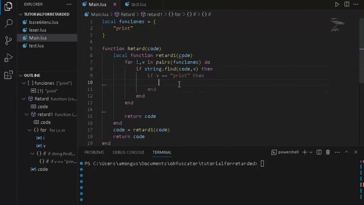Open the new terminal launch profile dropdown
This screenshot has height=205, width=364.
point(311,152)
